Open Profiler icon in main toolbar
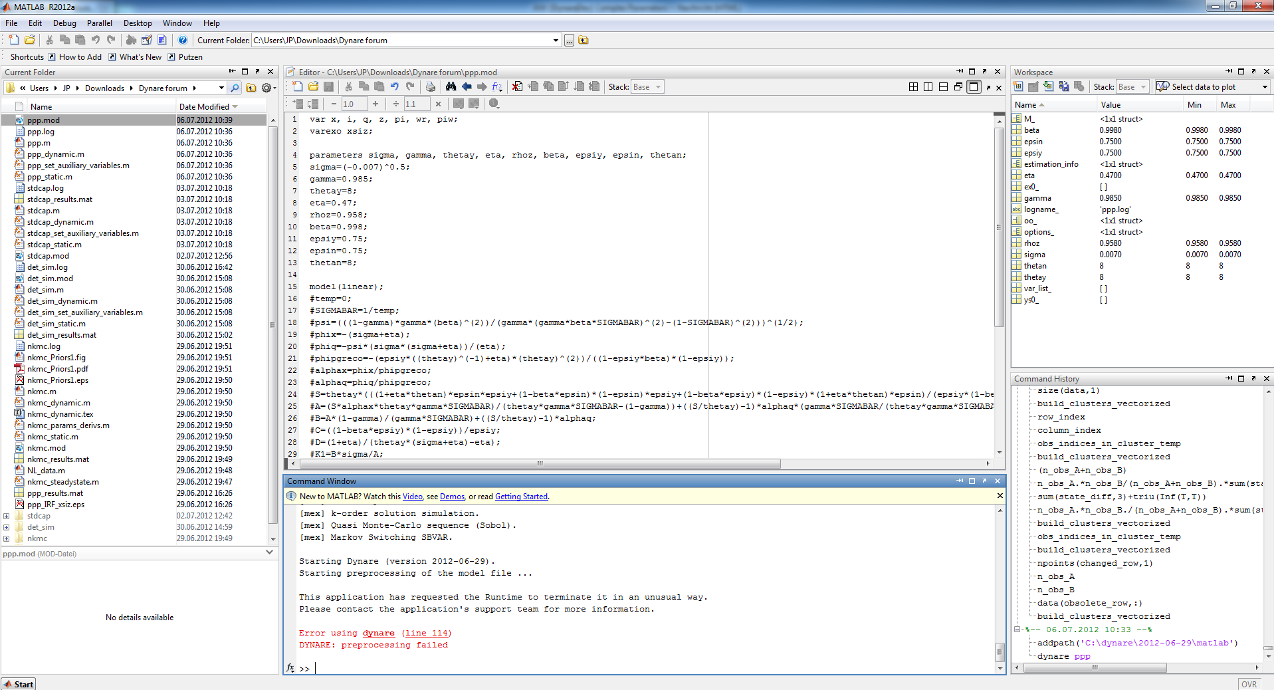Image resolution: width=1274 pixels, height=690 pixels. [x=161, y=40]
